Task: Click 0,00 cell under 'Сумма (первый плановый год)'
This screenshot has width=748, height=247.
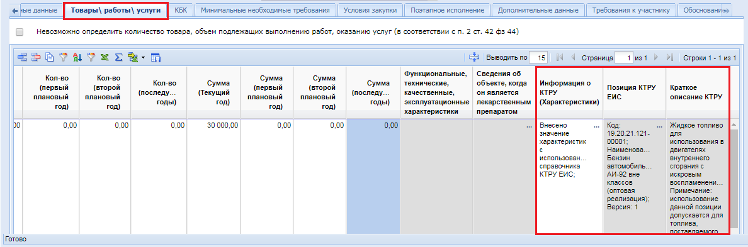Action: pyautogui.click(x=267, y=177)
